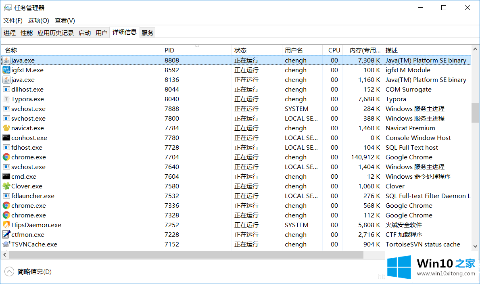Select the navicat.exe process name
480x284 pixels.
pos(27,128)
